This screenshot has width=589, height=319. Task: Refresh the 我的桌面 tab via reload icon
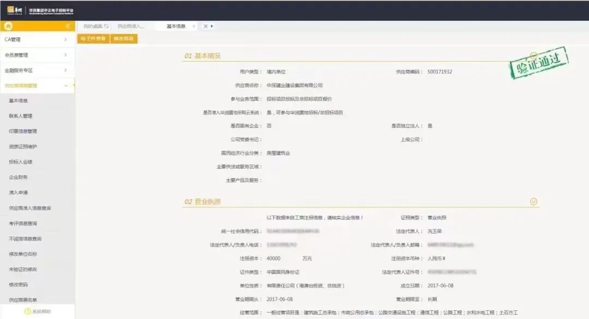(x=106, y=26)
